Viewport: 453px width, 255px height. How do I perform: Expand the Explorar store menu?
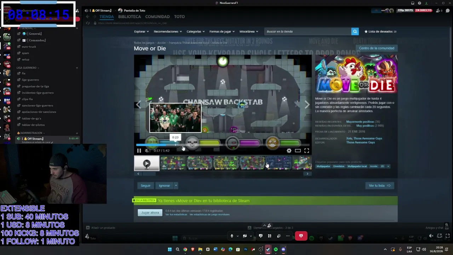pyautogui.click(x=142, y=32)
